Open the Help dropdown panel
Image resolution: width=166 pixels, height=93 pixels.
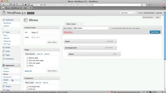[x=158, y=17]
